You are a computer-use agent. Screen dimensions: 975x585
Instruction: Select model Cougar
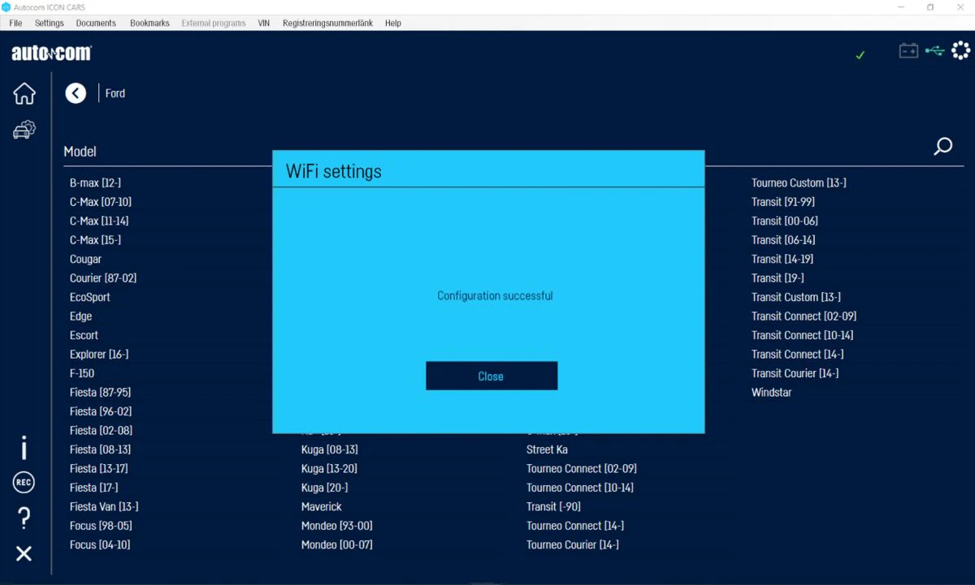pyautogui.click(x=85, y=259)
